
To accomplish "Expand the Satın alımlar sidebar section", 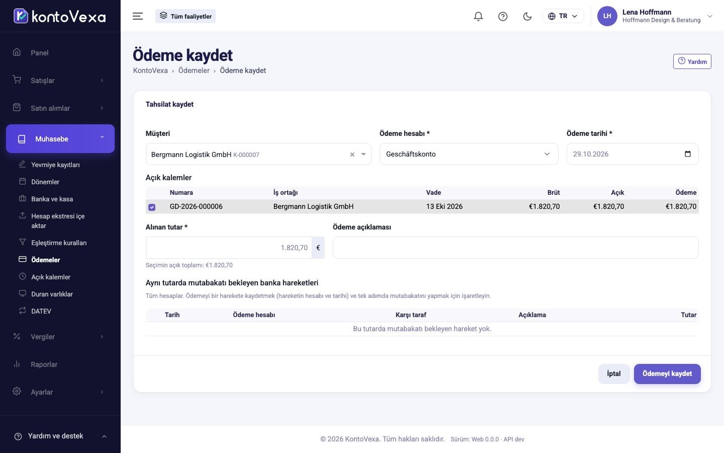I will (60, 108).
